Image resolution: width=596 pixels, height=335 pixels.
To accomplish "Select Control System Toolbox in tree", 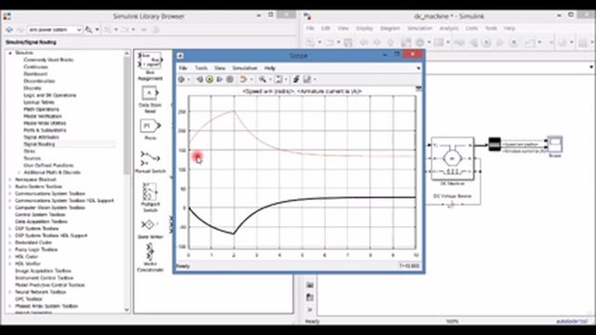I will click(x=40, y=215).
